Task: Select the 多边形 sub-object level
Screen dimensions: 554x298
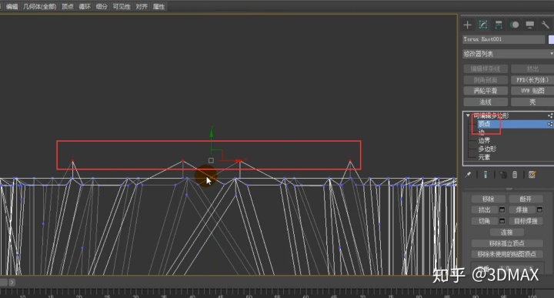Action: click(487, 149)
